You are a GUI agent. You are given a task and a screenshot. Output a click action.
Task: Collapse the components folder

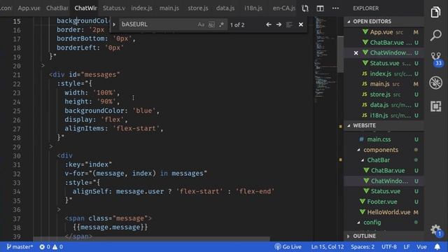click(384, 150)
